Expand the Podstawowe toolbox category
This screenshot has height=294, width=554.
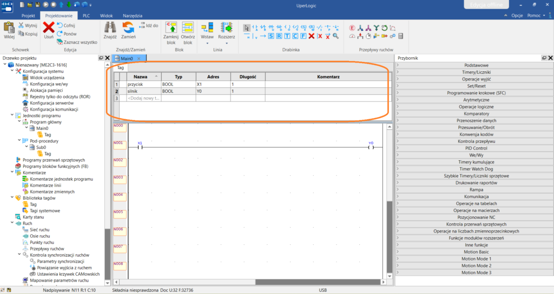point(474,65)
